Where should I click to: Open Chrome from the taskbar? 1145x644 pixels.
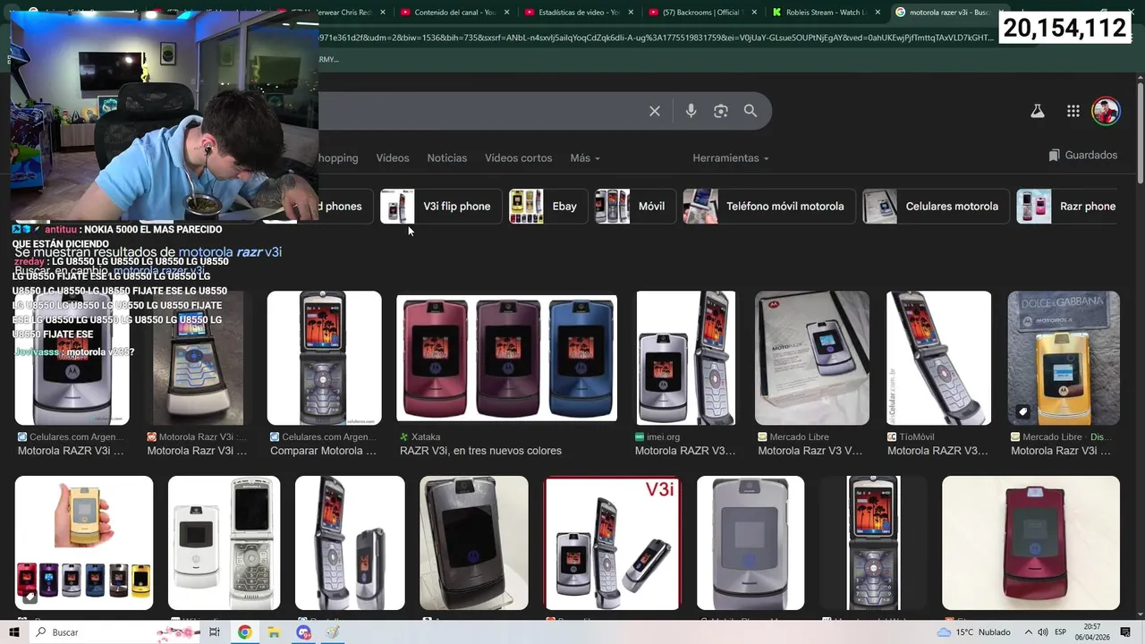[x=244, y=632]
